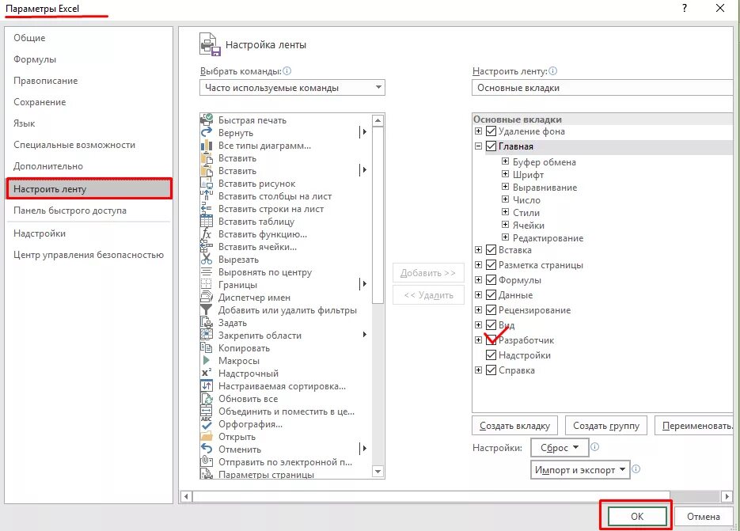Click the Отменить undo arrow icon
Image resolution: width=740 pixels, height=531 pixels.
coord(207,449)
